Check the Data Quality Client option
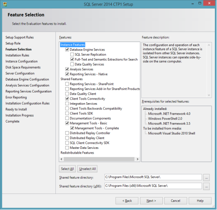The width and height of the screenshot is (217, 210). click(x=67, y=94)
